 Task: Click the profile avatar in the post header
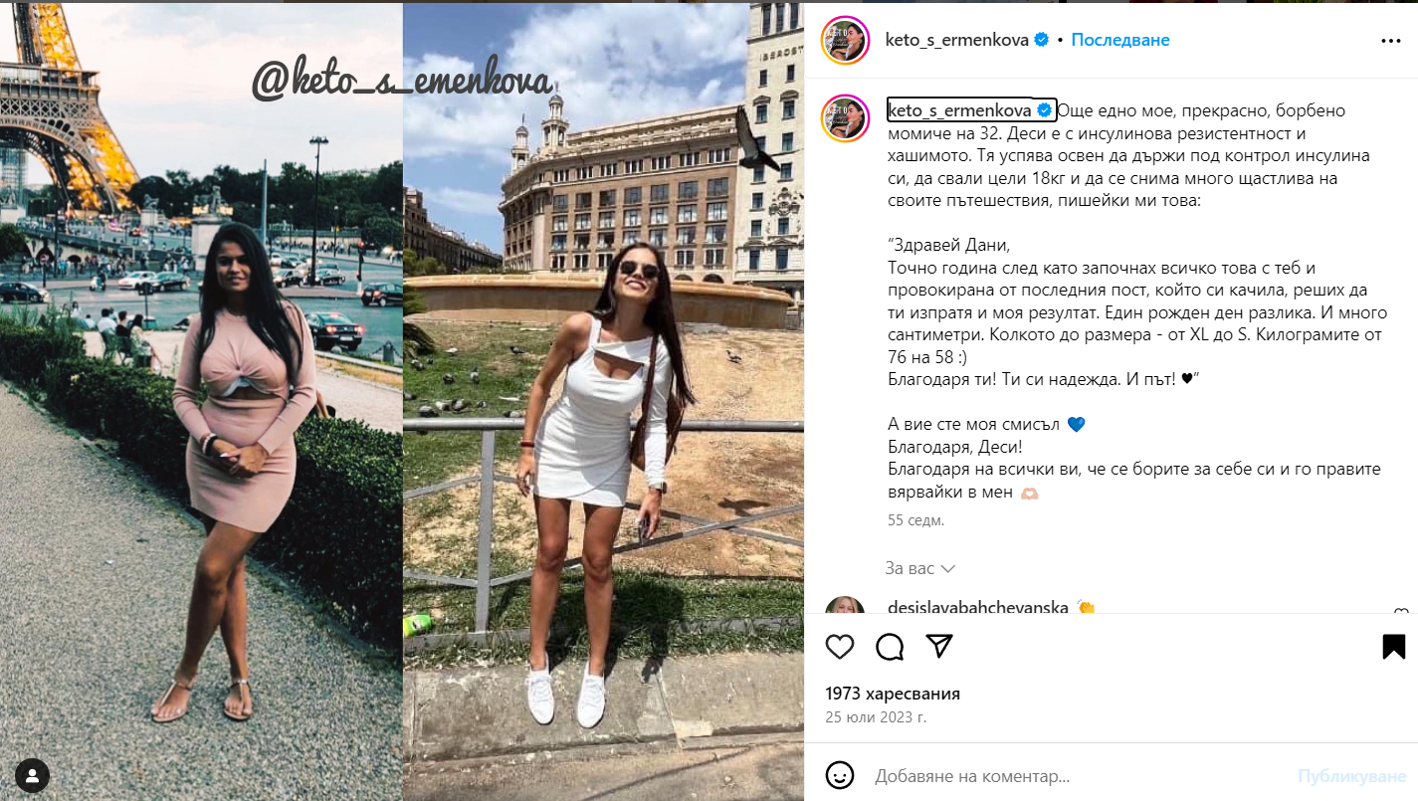tap(846, 41)
